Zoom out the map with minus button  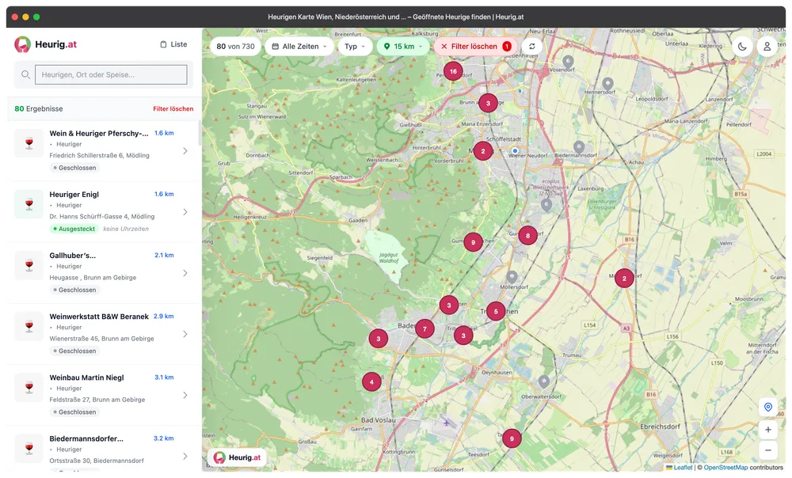coord(767,450)
